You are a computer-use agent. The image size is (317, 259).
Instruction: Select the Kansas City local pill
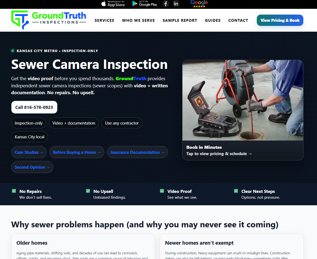pyautogui.click(x=29, y=137)
